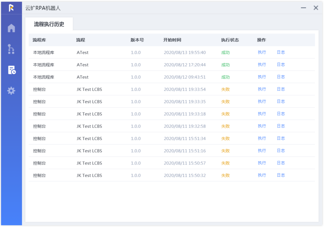Click the 执行状态 column header

point(230,40)
